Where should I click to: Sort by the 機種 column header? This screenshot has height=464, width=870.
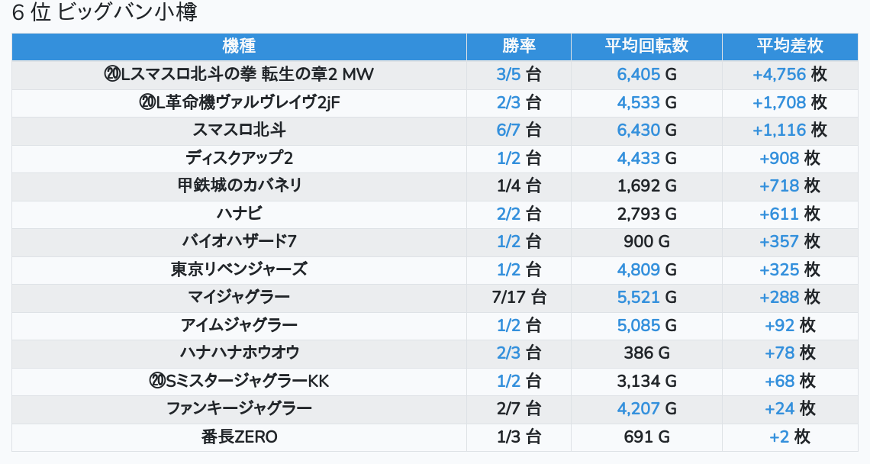coord(239,46)
